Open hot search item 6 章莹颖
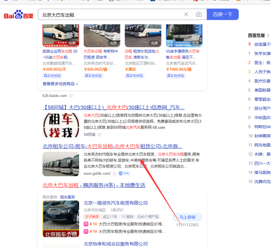 pos(262,99)
